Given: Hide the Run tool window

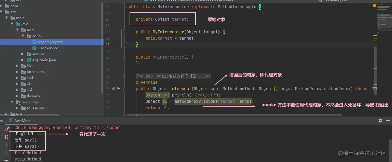Looking at the screenshot, I should [x=387, y=121].
